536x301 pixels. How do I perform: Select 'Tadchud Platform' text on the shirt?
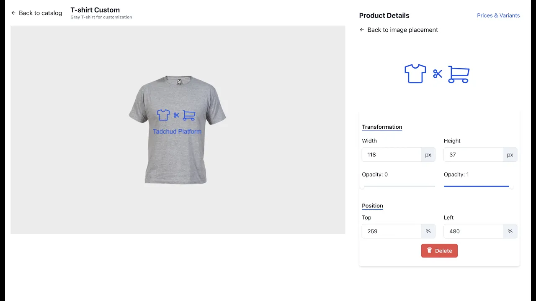pos(177,132)
